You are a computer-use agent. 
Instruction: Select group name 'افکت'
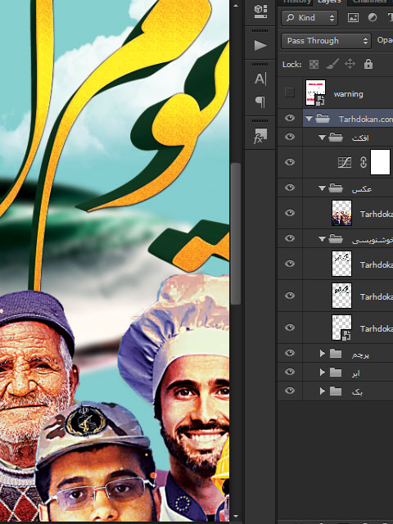click(360, 138)
